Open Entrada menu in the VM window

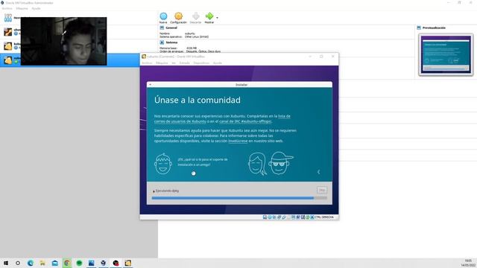click(184, 63)
